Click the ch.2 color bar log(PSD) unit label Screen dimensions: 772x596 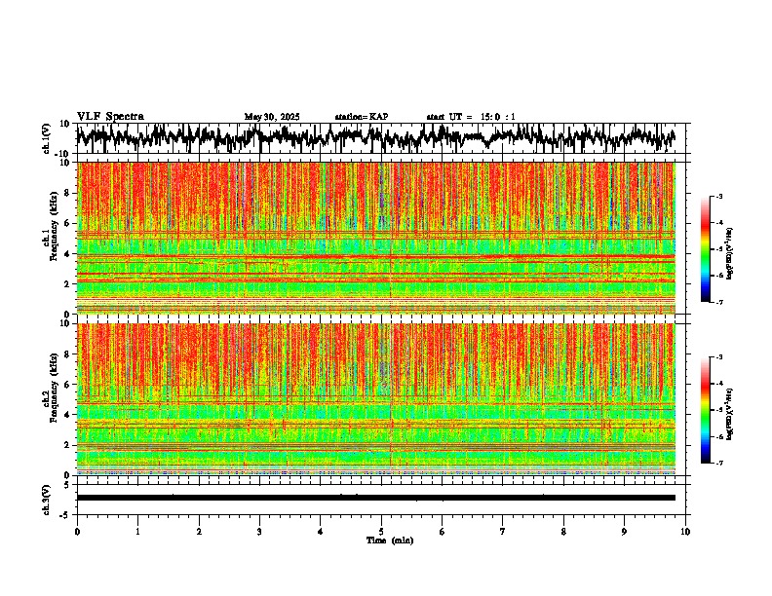(730, 414)
